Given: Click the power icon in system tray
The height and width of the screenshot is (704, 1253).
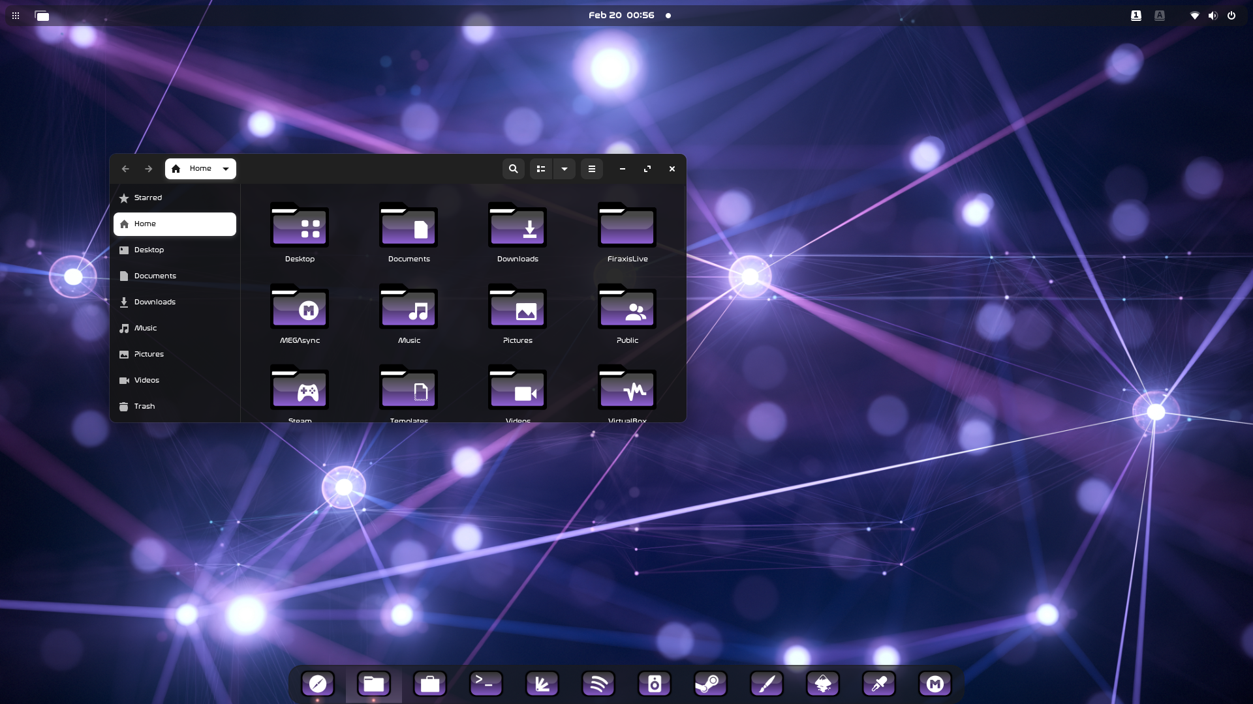Looking at the screenshot, I should click(x=1231, y=16).
